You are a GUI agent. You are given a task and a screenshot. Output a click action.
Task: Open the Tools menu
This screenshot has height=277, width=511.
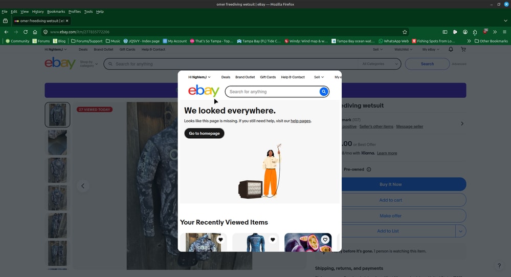[88, 11]
